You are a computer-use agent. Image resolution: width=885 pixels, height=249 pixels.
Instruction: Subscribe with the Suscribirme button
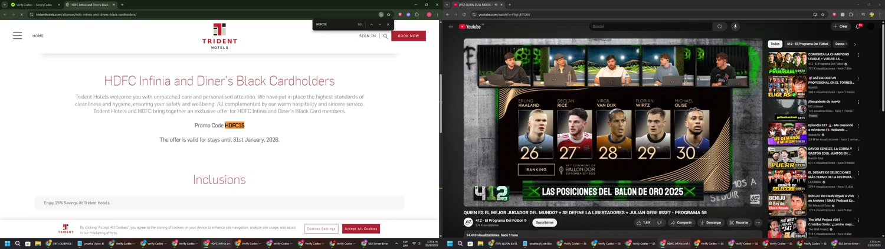(545, 222)
